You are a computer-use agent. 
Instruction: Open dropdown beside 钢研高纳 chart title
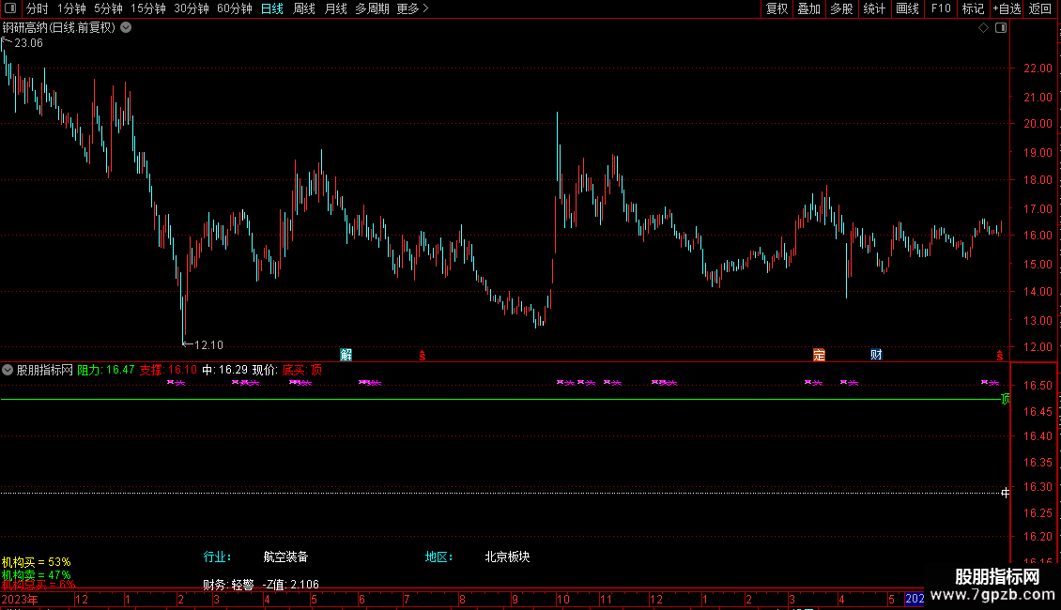(x=126, y=27)
